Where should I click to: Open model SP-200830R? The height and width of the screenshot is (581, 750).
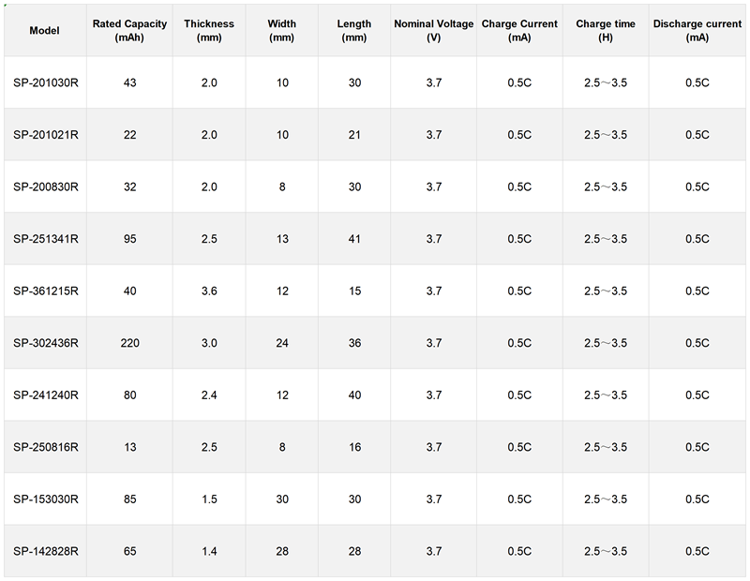coord(45,187)
